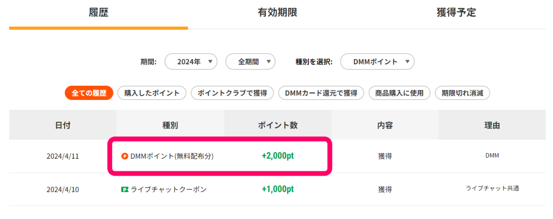Click the 日付 column header
553x219 pixels.
pos(63,125)
